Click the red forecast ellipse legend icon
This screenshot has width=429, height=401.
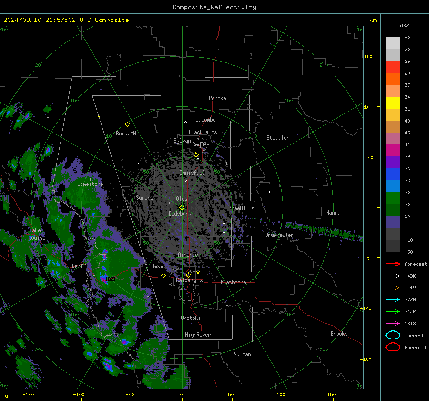(x=393, y=347)
